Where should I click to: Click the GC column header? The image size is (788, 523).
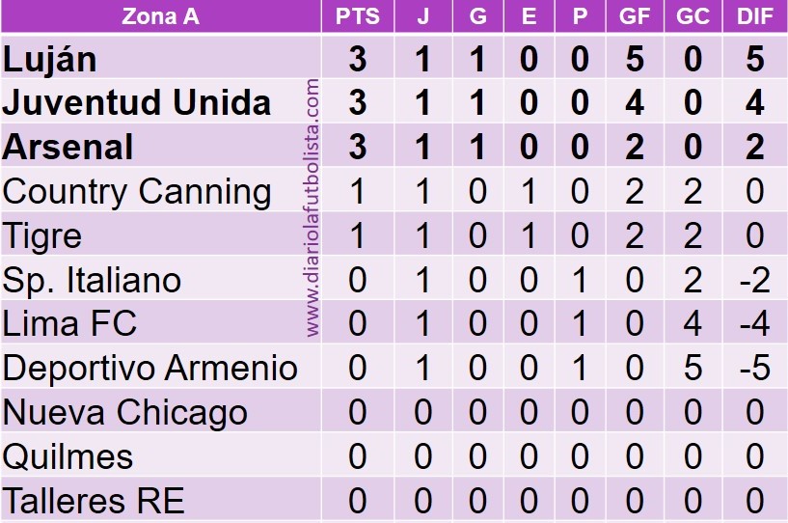pos(693,16)
